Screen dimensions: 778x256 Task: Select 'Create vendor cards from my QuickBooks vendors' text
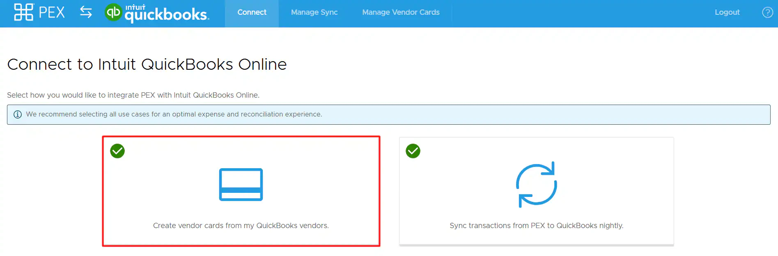[241, 226]
